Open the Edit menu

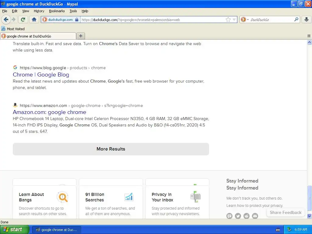[x=15, y=11]
